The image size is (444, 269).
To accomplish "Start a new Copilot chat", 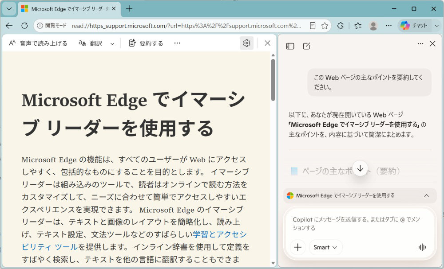I will tap(306, 46).
